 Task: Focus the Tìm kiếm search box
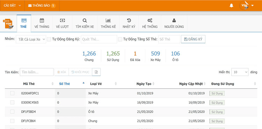pos(37,72)
